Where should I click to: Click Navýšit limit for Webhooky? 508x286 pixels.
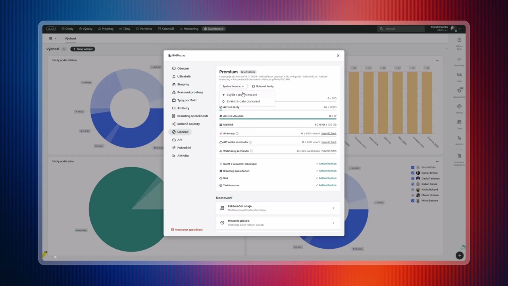[329, 151]
